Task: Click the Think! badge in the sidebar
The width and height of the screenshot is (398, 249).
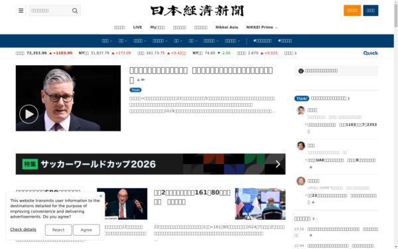Action: 302,98
